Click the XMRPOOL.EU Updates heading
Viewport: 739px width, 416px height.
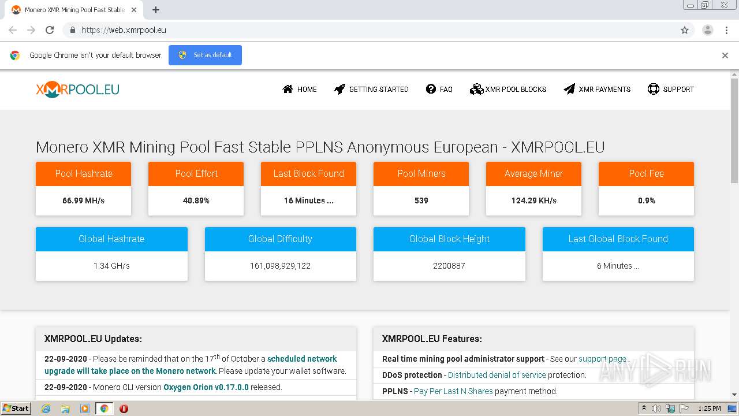(x=93, y=339)
